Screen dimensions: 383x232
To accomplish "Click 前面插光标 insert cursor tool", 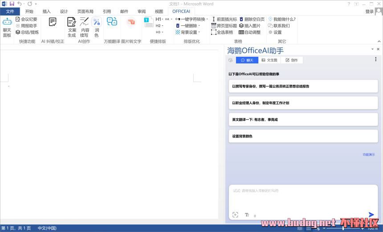I will pos(224,19).
